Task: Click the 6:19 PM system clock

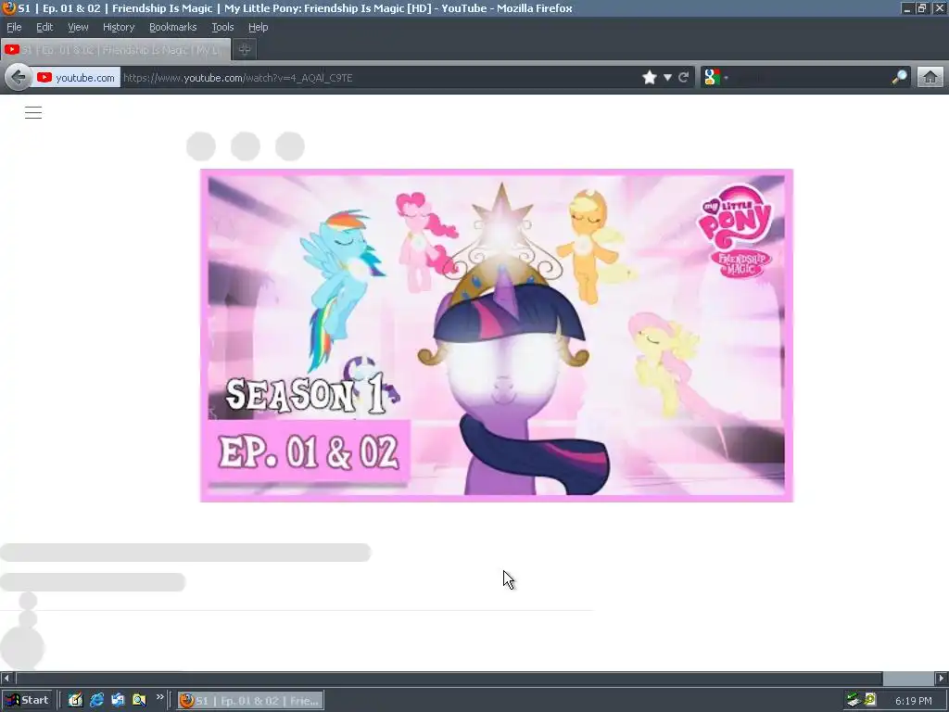Action: tap(913, 701)
